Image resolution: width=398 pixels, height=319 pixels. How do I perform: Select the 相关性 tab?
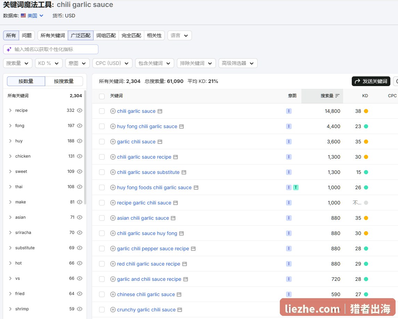(154, 35)
